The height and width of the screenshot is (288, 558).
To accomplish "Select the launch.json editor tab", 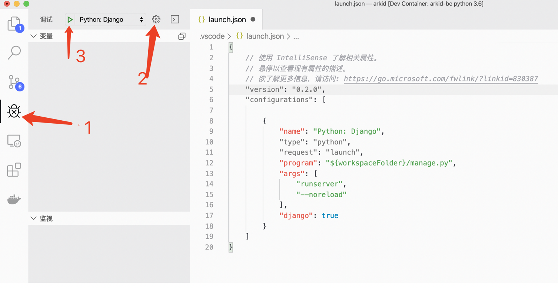I will click(226, 20).
